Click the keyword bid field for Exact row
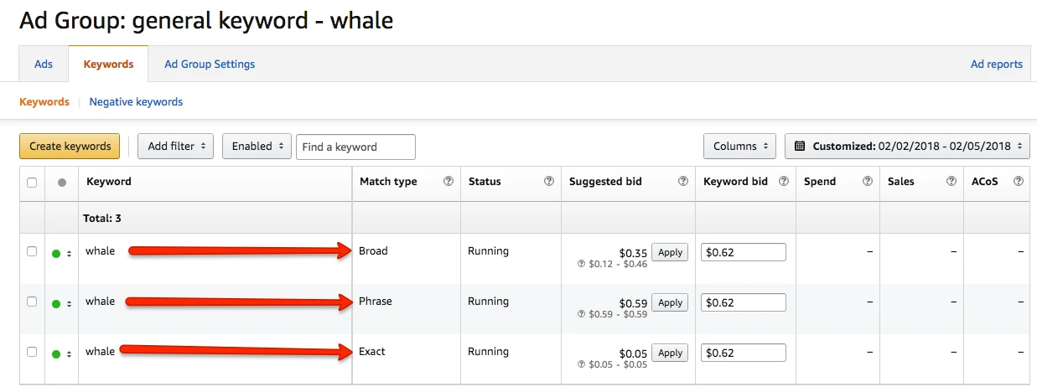The image size is (1037, 392). [x=744, y=353]
